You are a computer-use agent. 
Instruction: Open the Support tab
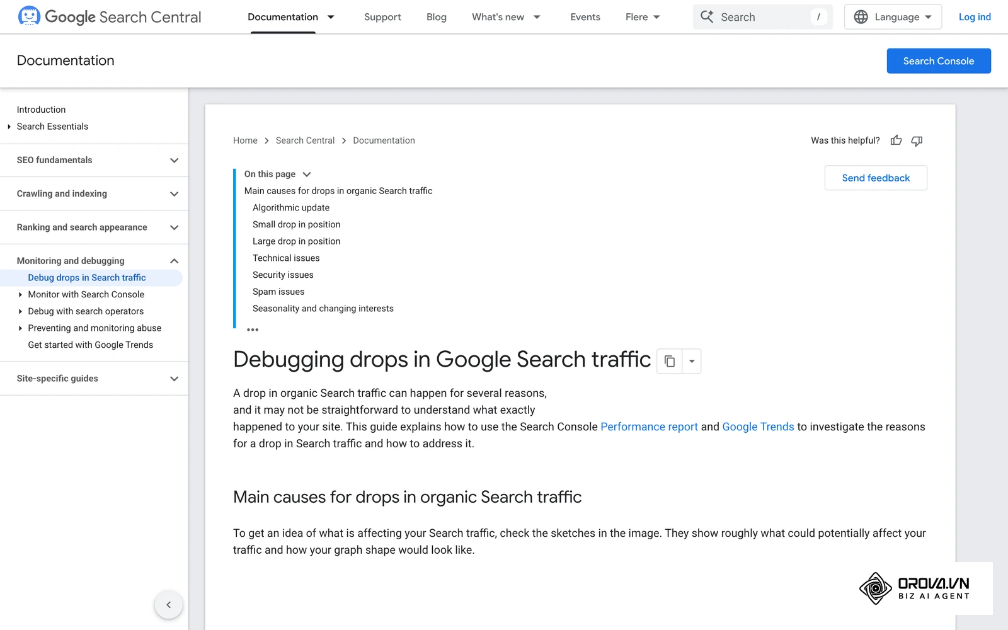[x=382, y=17]
